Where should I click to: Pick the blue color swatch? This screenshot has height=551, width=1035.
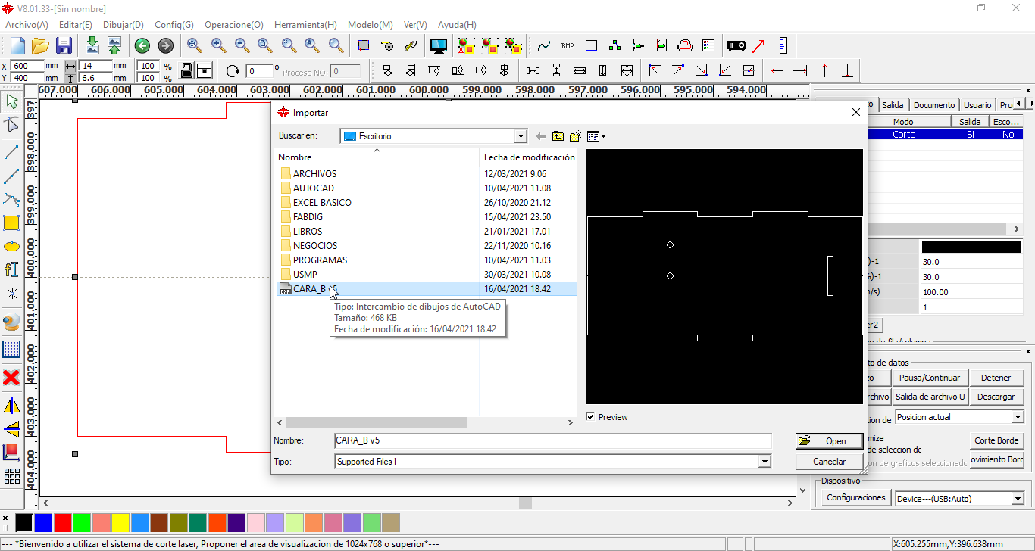click(43, 522)
